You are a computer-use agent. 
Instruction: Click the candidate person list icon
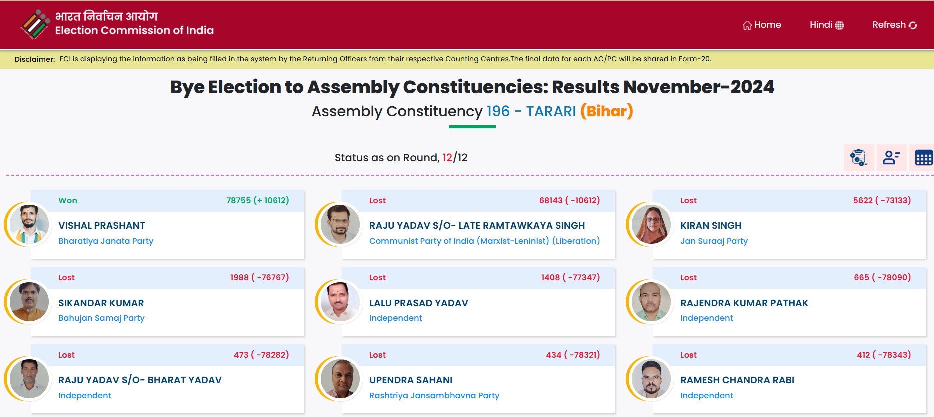[x=891, y=158]
